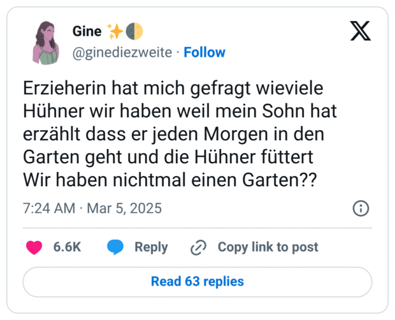This screenshot has width=395, height=320.
Task: Click the Mar 5, 2025 date
Action: (123, 208)
